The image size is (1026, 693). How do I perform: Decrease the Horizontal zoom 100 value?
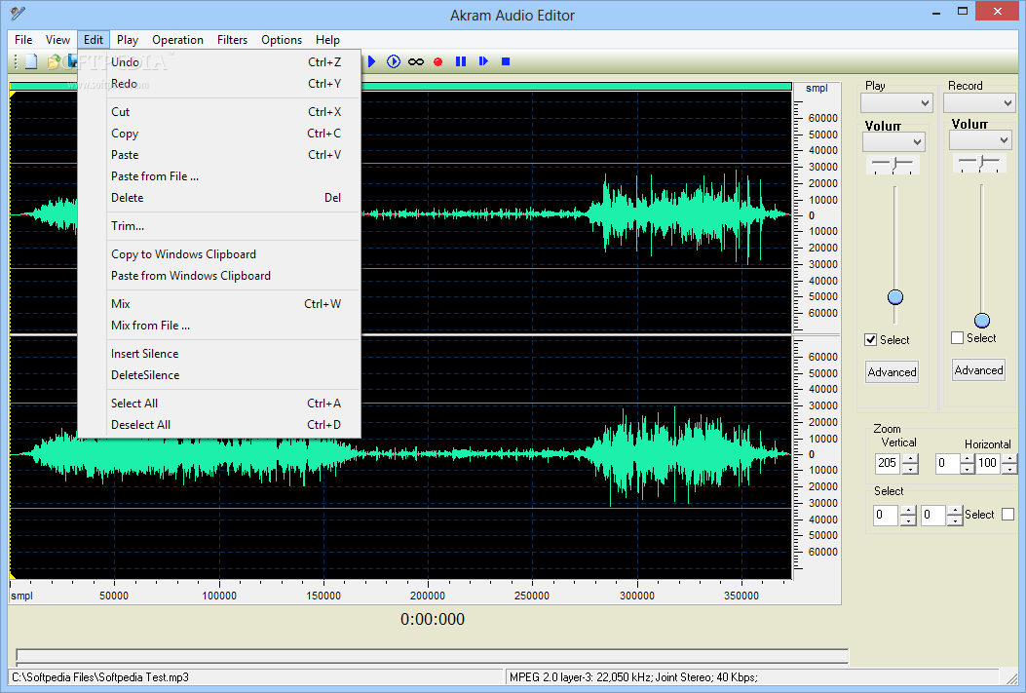tap(1009, 469)
